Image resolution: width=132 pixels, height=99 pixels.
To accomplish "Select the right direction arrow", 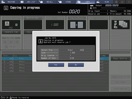I will 11,42.
